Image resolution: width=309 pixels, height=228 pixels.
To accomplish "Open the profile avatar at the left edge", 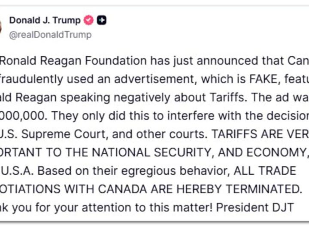I will tap(1, 27).
